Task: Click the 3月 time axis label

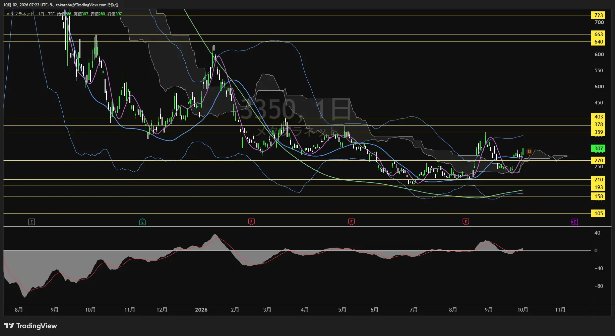Action: 267,310
